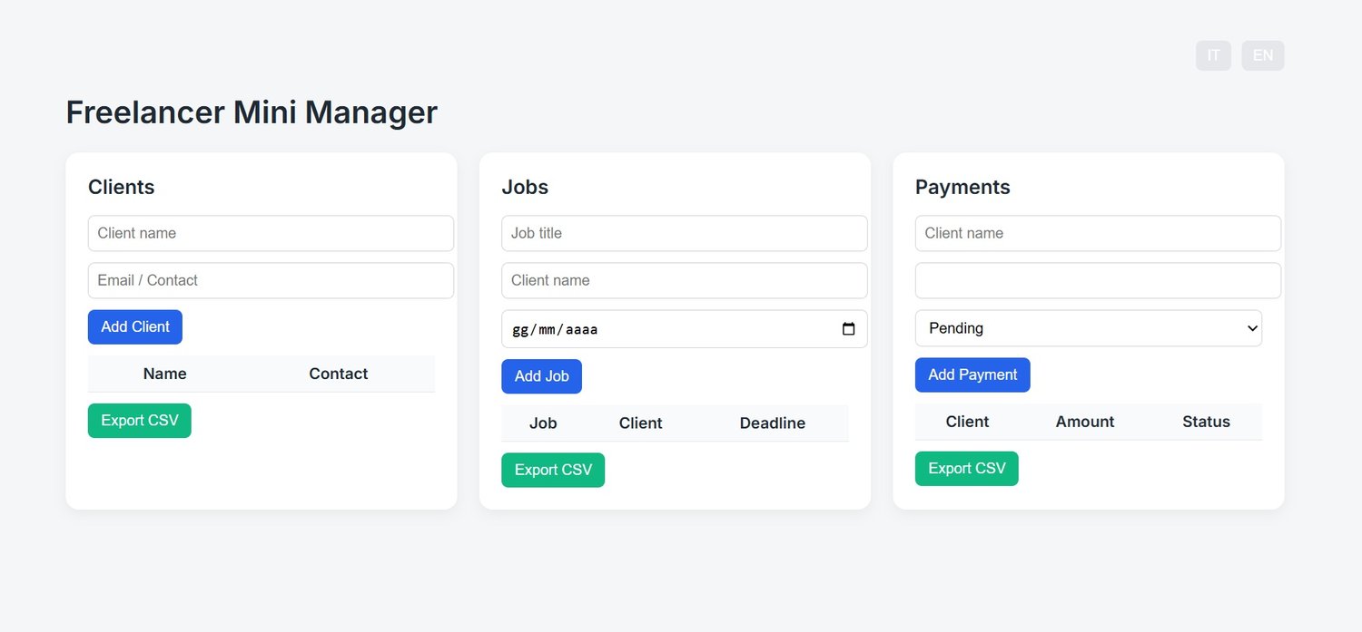Click the Contact column header in Clients table
1362x632 pixels.
pyautogui.click(x=338, y=374)
